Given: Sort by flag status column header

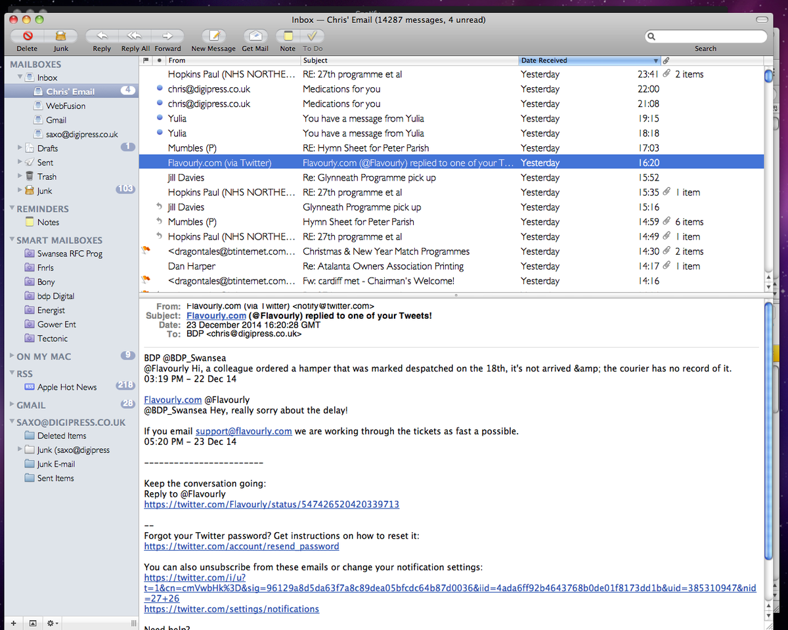Looking at the screenshot, I should pyautogui.click(x=146, y=60).
